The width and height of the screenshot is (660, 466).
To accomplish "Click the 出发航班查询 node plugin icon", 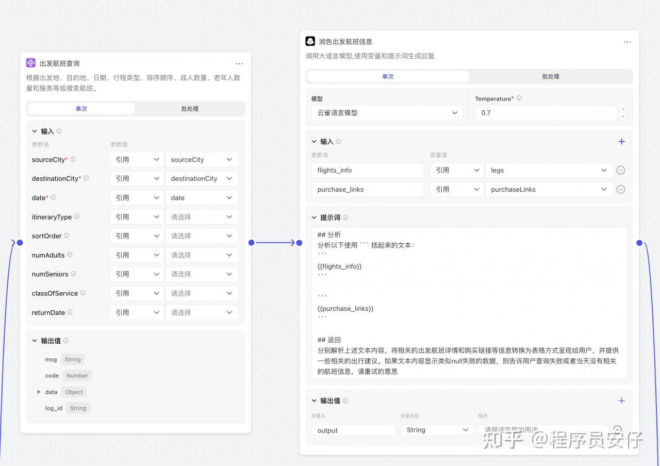I will [31, 63].
